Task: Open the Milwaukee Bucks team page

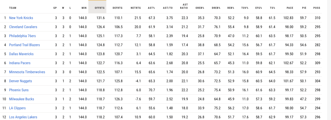Action: click(21, 99)
